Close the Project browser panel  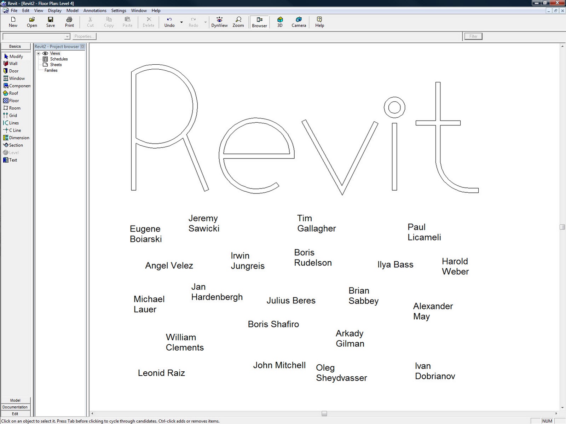pos(83,47)
